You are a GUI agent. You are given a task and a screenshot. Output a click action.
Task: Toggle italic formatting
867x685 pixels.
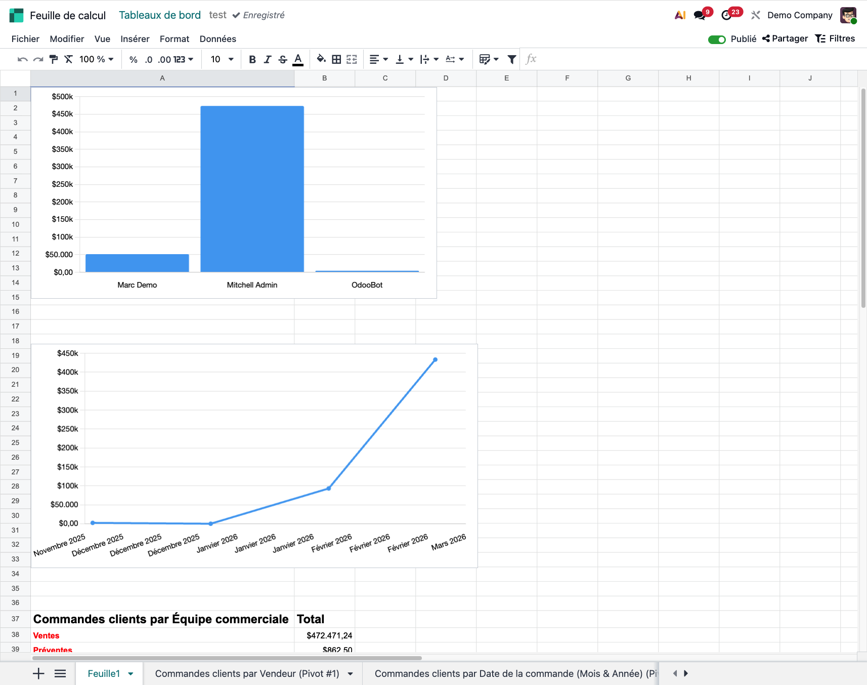coord(268,59)
